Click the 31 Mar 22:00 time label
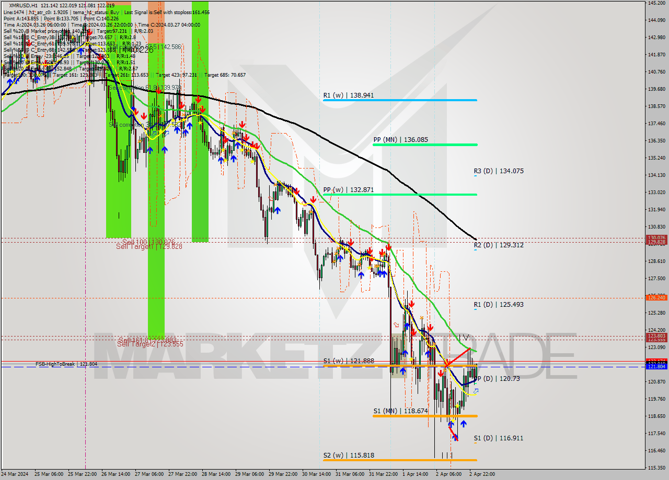This screenshot has height=480, width=669. tap(383, 474)
